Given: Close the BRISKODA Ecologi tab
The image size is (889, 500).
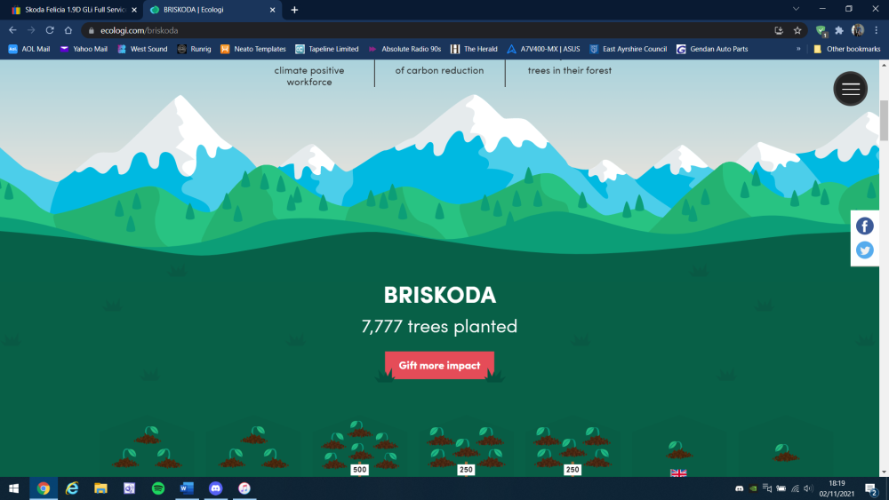Looking at the screenshot, I should (272, 10).
